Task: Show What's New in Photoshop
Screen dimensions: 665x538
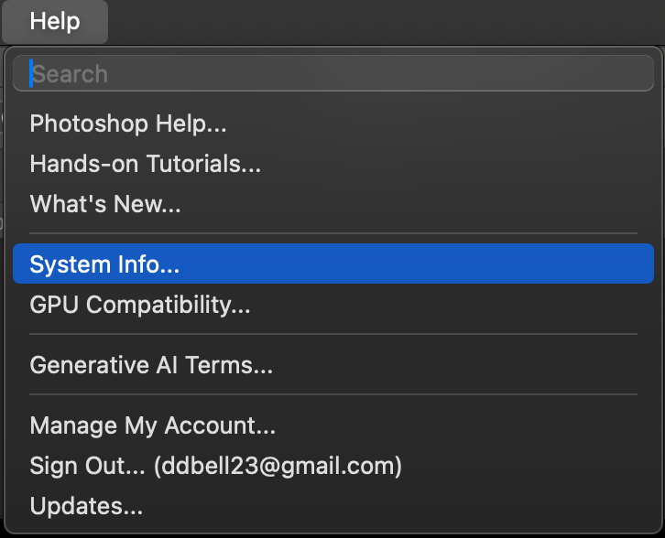Action: (x=105, y=203)
